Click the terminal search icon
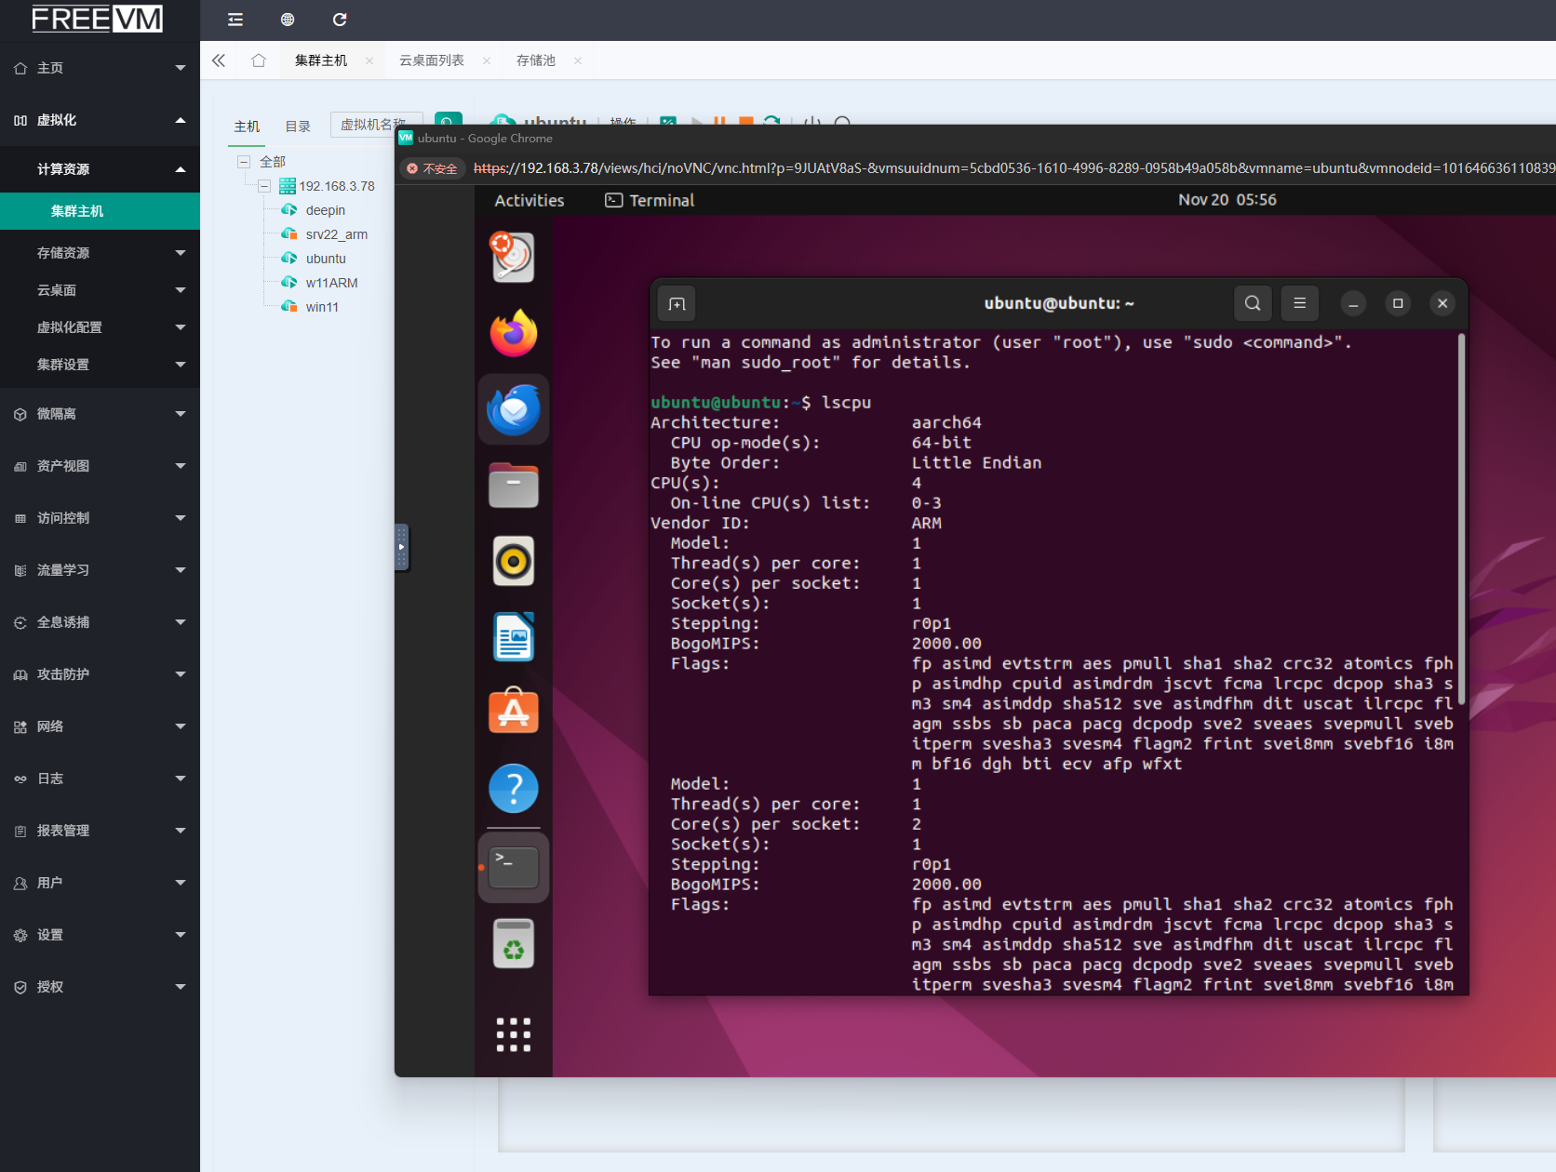 tap(1253, 303)
